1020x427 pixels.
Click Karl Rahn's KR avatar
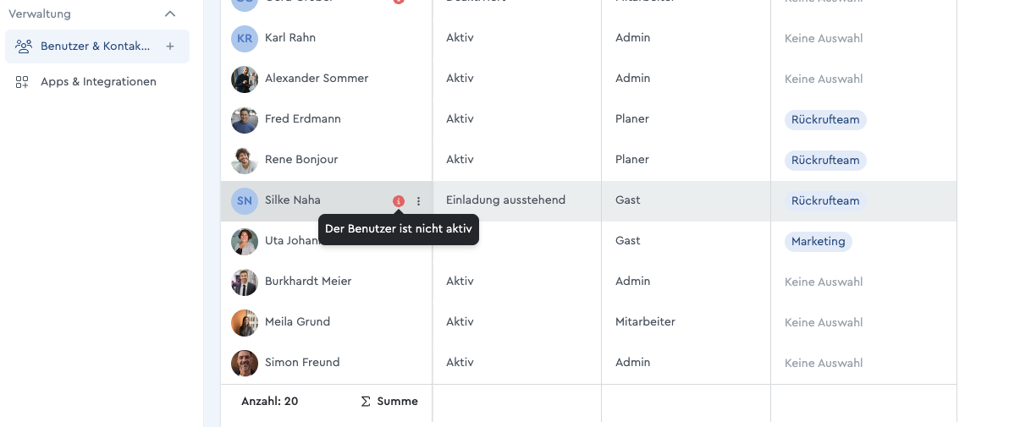coord(245,38)
